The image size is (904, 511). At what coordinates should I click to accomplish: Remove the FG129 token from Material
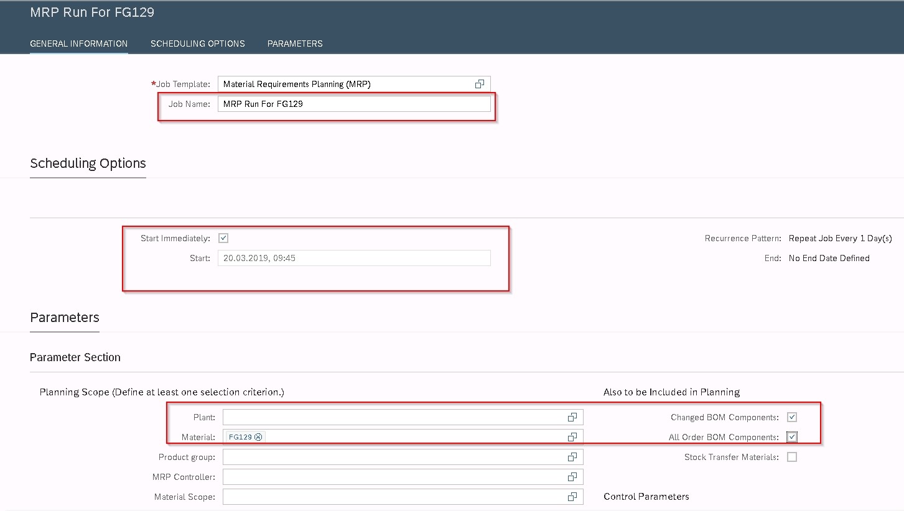pyautogui.click(x=258, y=437)
